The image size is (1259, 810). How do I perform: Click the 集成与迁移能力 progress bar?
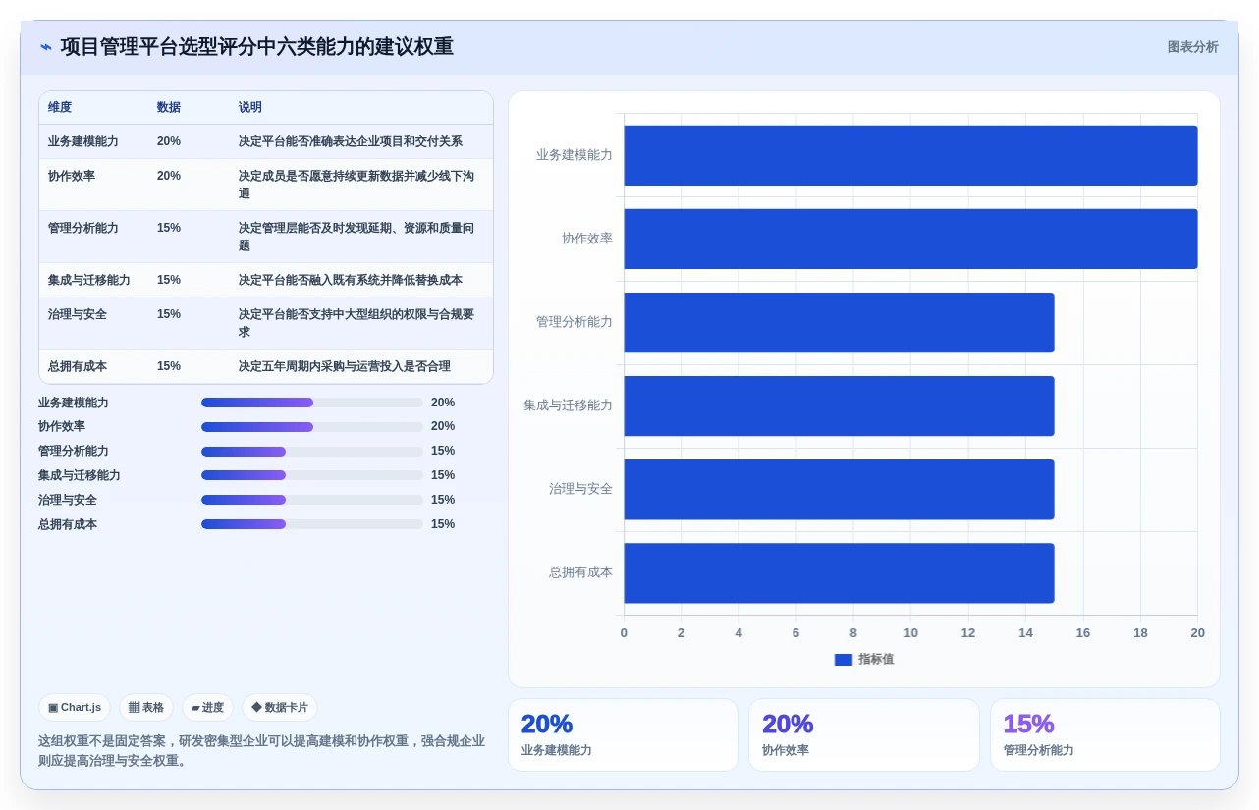(312, 475)
